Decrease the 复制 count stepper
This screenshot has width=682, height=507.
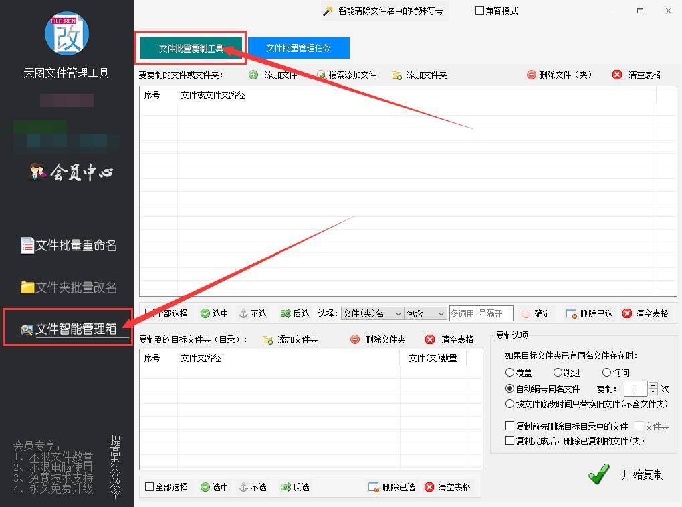(653, 392)
